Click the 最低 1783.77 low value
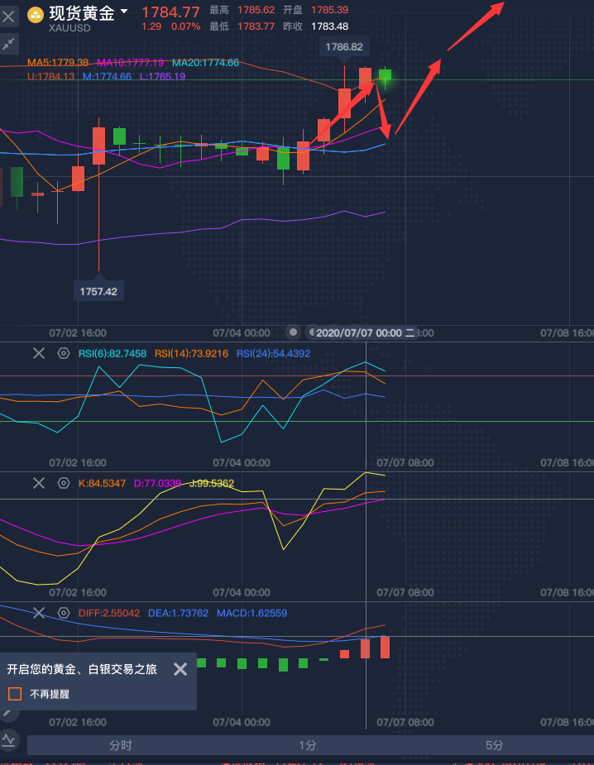Viewport: 594px width, 765px height. [x=256, y=26]
